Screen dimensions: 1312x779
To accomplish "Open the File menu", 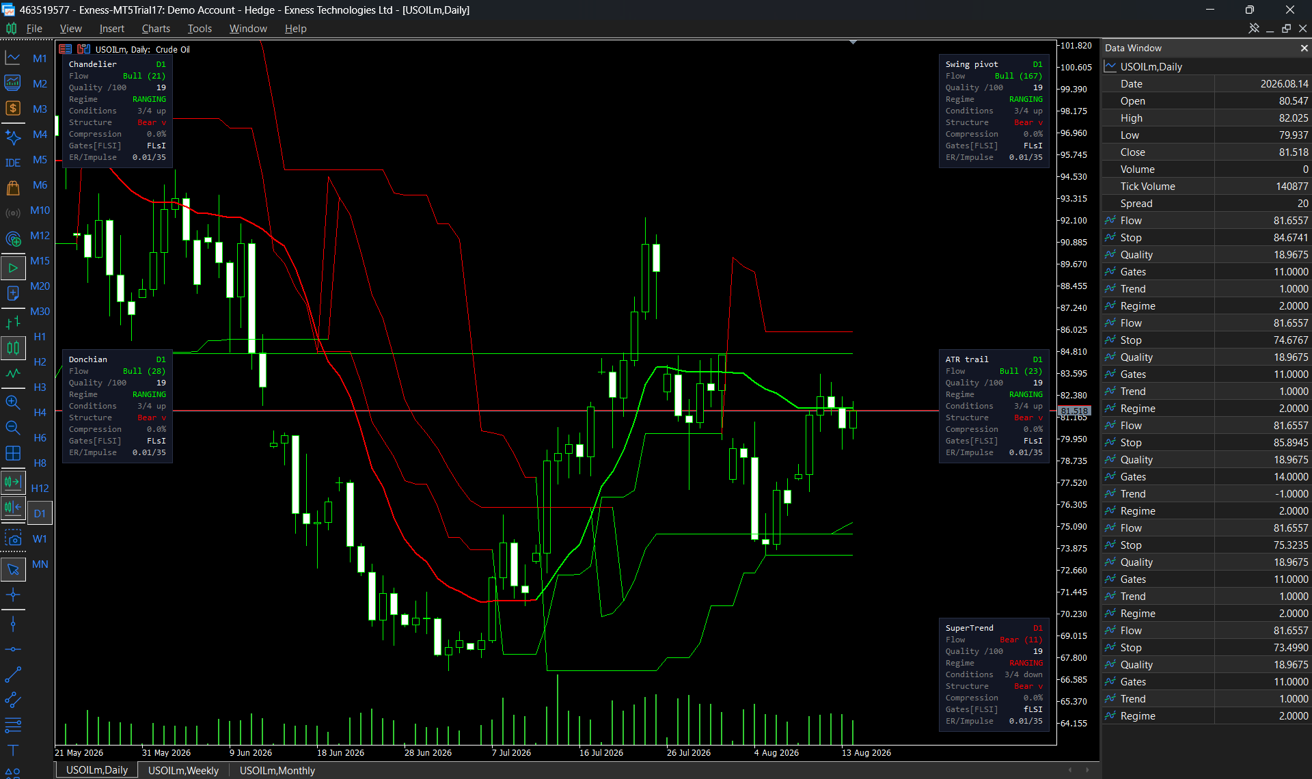I will click(34, 29).
